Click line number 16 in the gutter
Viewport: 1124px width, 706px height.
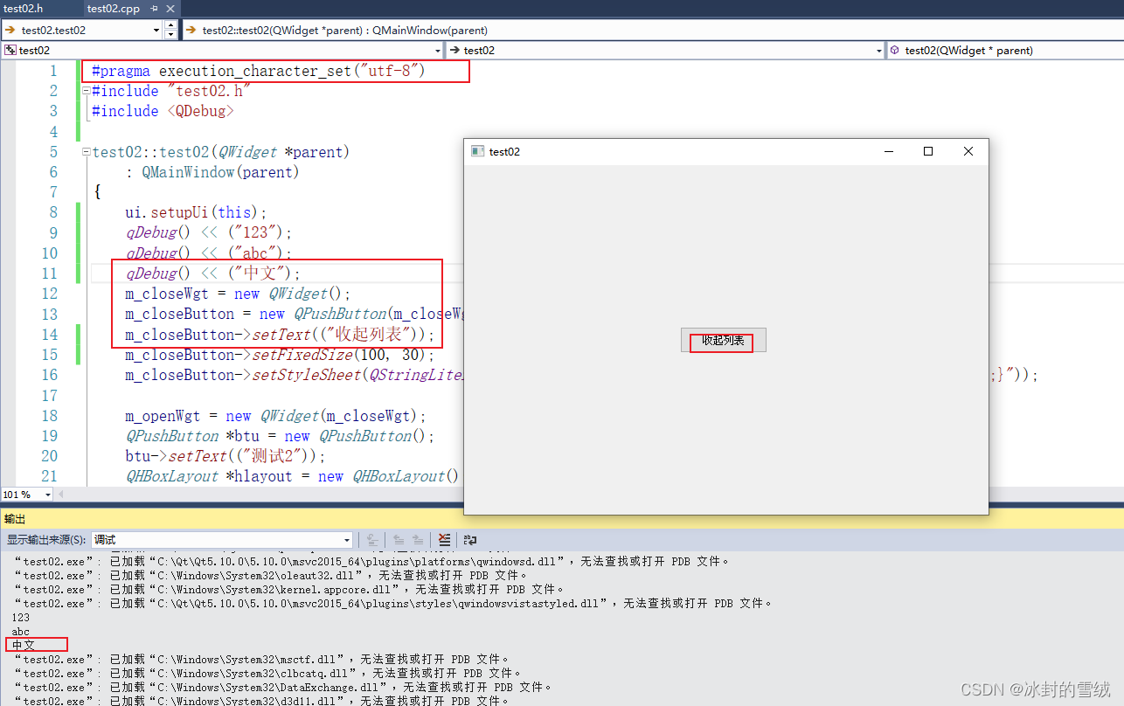pos(48,375)
